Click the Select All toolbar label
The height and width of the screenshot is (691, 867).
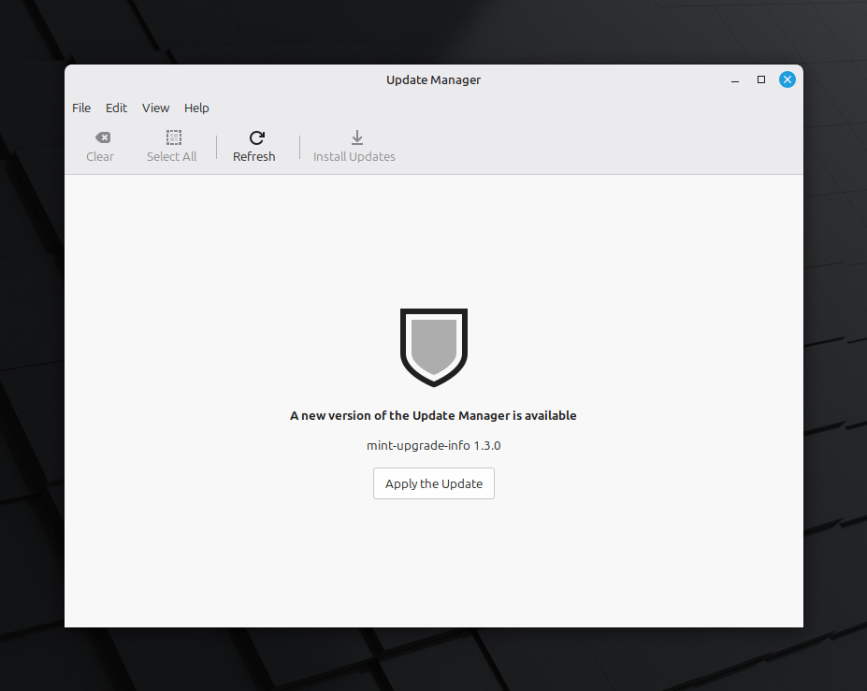click(x=172, y=156)
